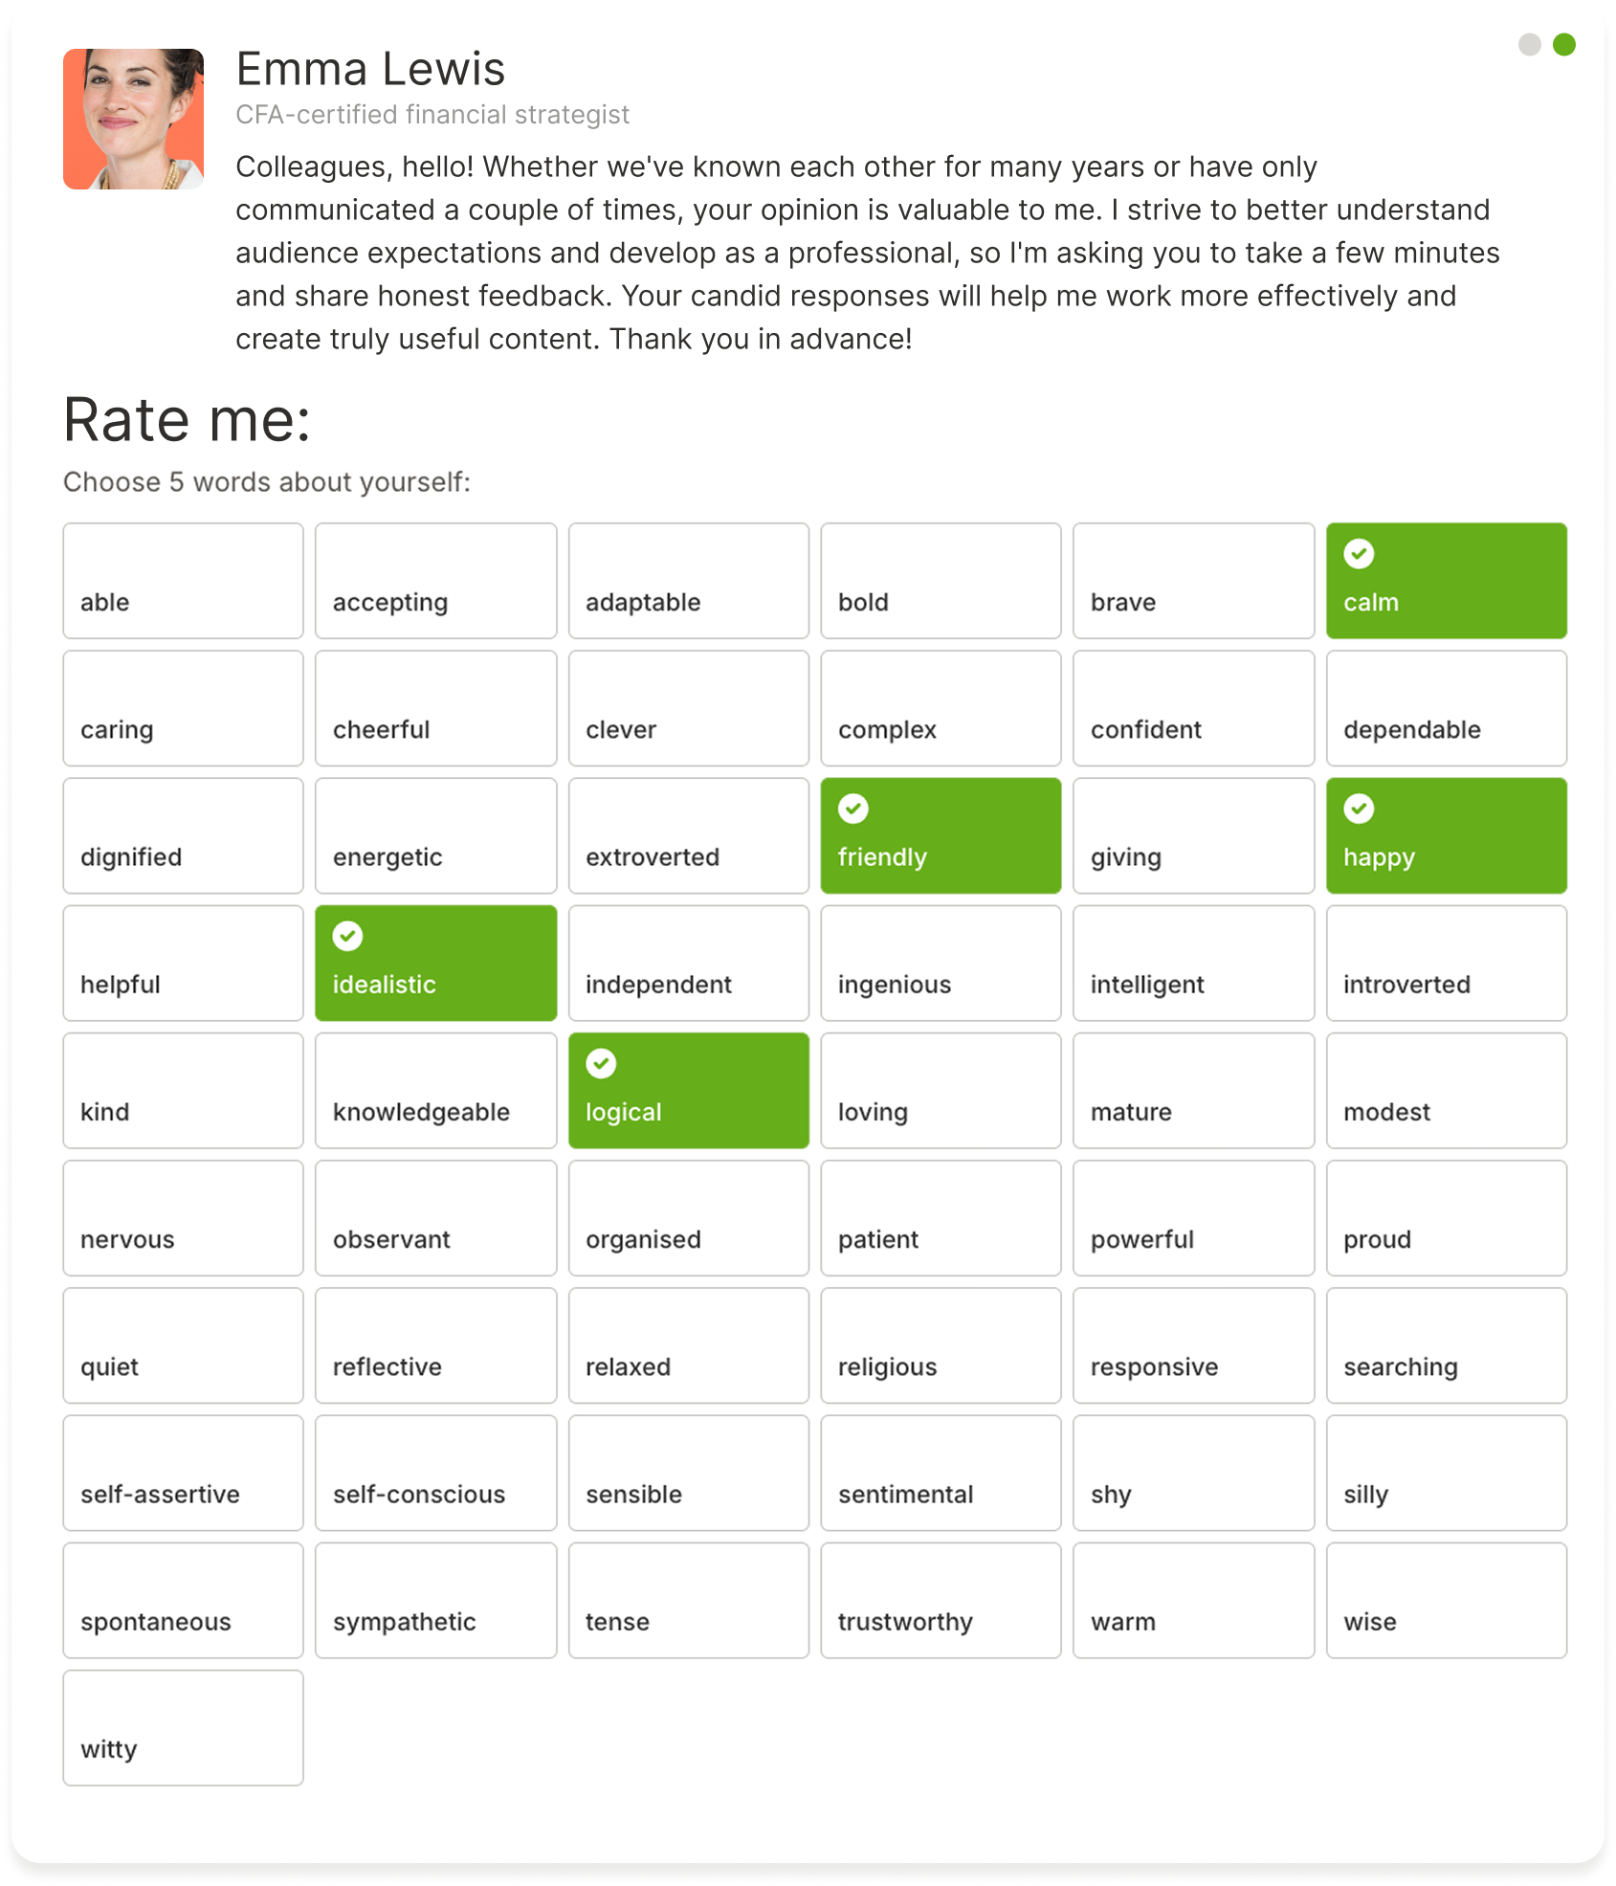Choose the 'knowledgeable' word tile

tap(436, 1091)
